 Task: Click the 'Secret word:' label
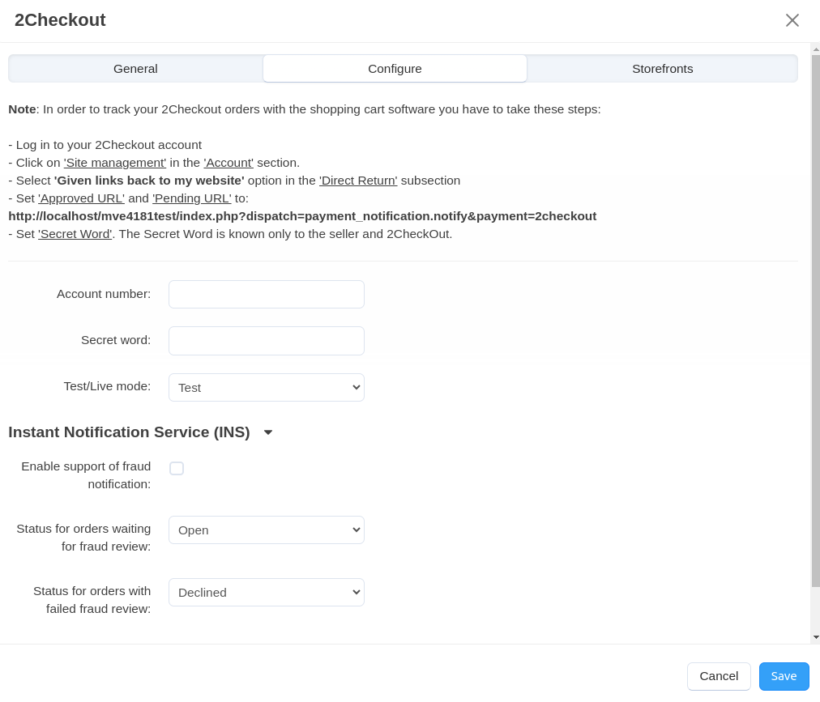[116, 340]
